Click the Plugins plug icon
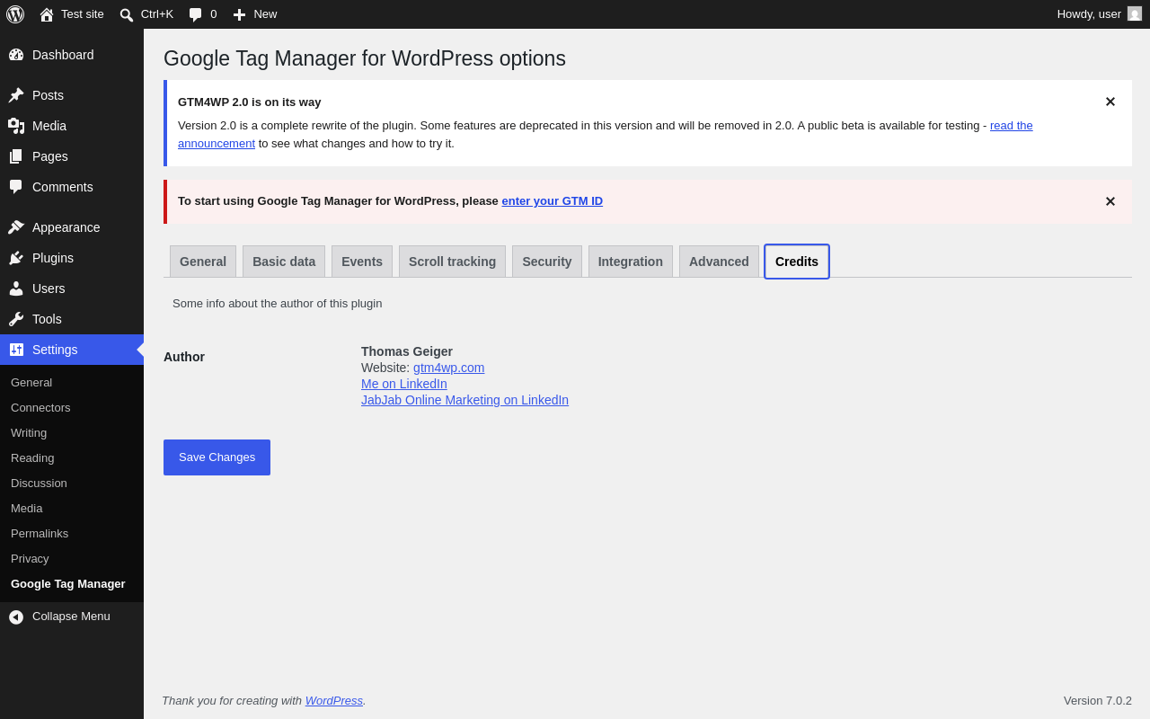The width and height of the screenshot is (1150, 719). pos(16,258)
